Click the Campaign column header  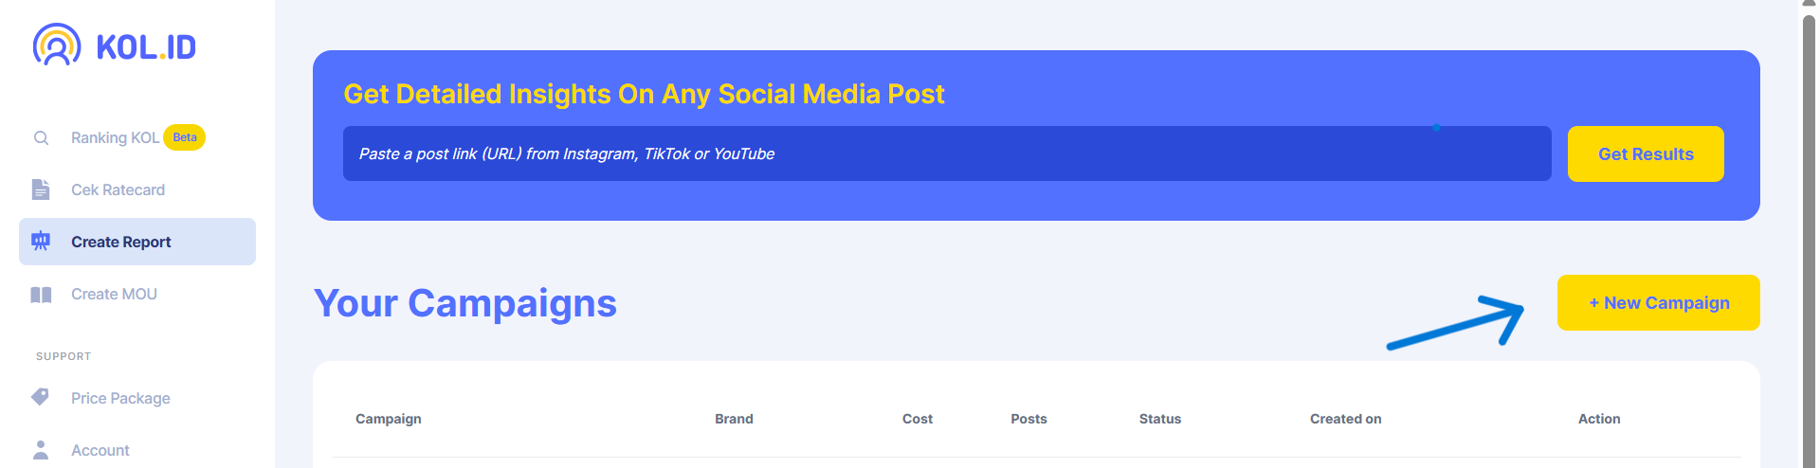(388, 419)
